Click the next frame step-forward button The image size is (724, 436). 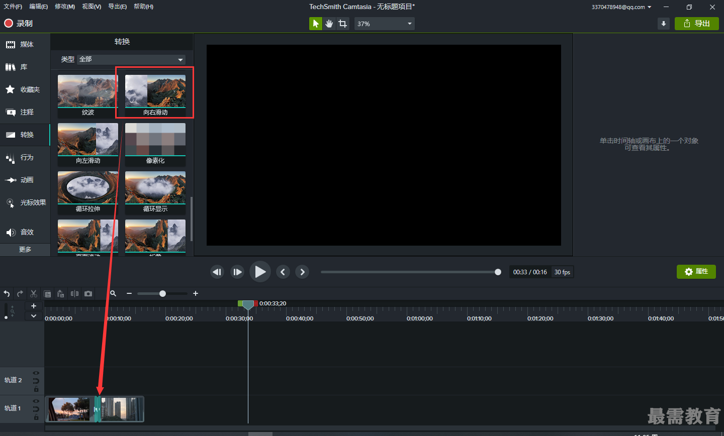pyautogui.click(x=237, y=272)
